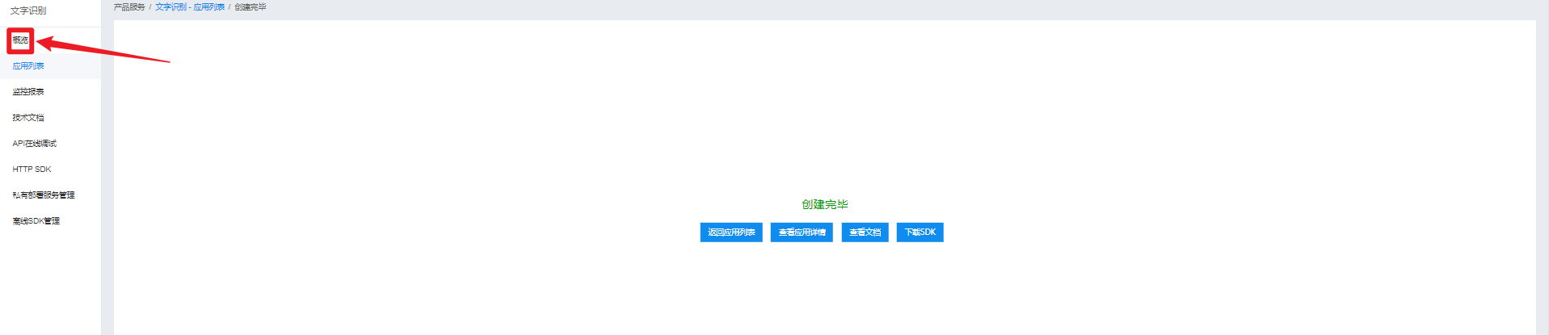The height and width of the screenshot is (335, 1549).
Task: Click 创建完毕 at the breadcrumb end
Action: [250, 7]
